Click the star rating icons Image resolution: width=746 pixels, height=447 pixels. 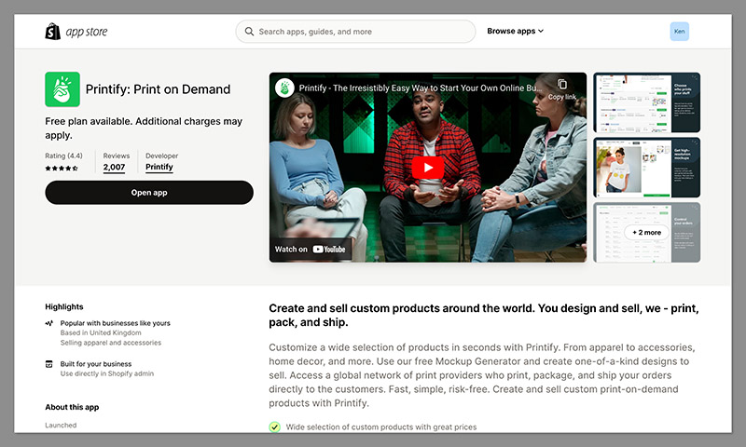[62, 169]
